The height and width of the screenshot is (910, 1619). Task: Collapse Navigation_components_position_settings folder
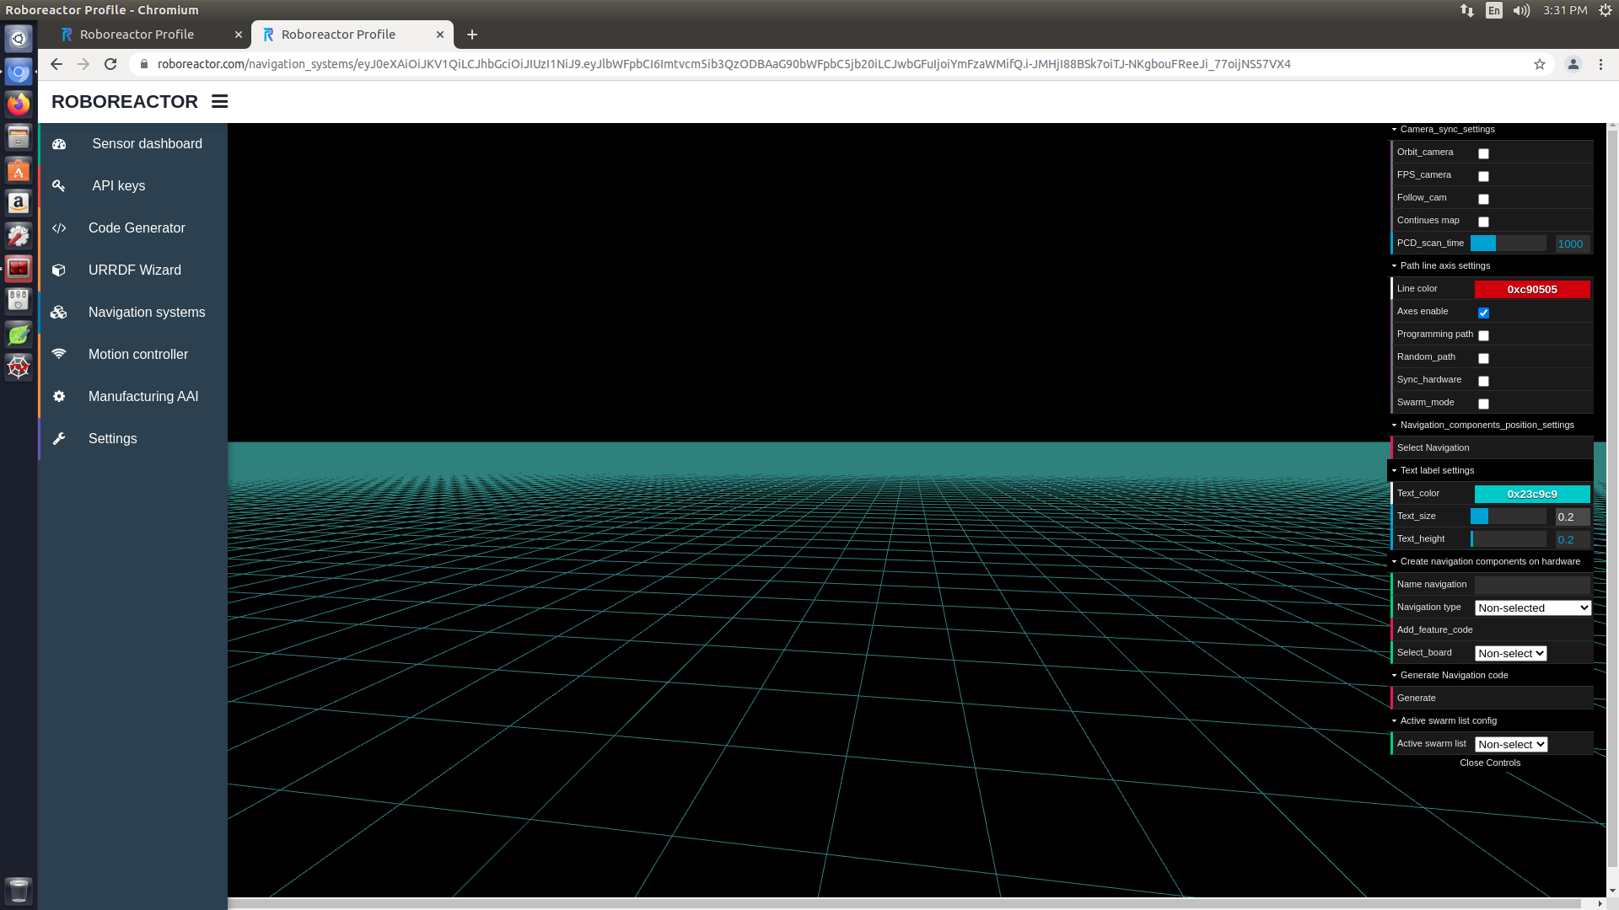(1491, 426)
